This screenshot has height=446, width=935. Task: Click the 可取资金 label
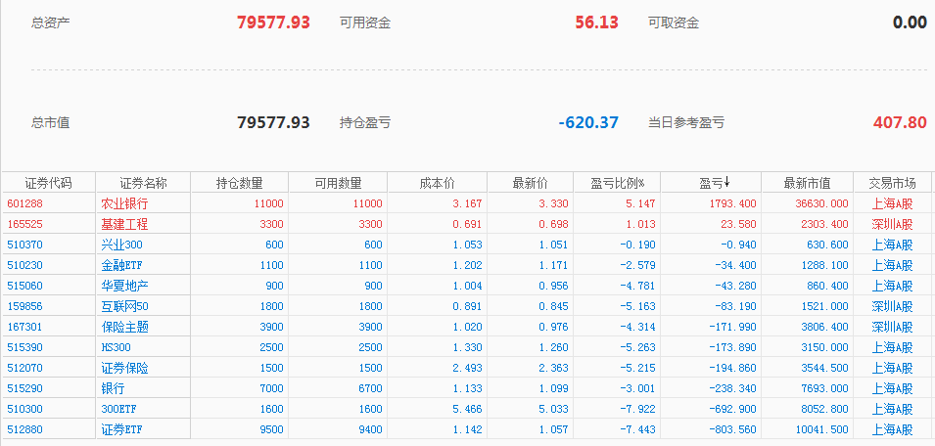(674, 23)
